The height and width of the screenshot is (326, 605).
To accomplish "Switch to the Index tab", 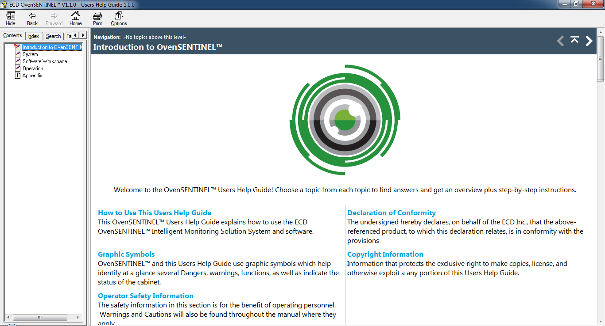I will click(x=33, y=36).
